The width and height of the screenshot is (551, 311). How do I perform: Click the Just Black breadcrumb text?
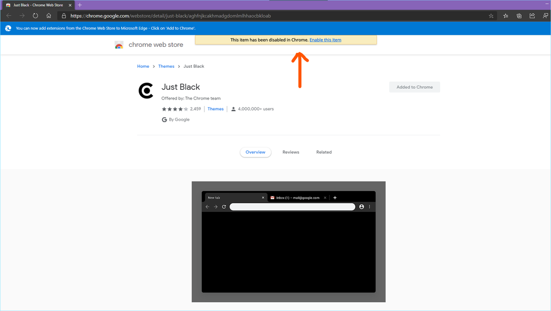194,66
